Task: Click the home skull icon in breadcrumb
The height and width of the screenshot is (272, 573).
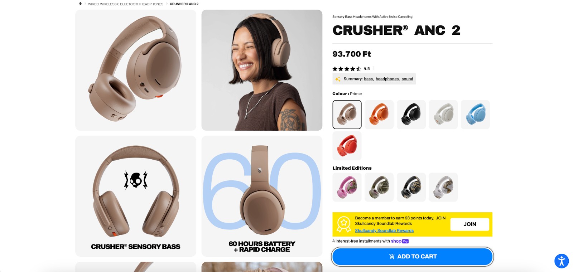Action: coord(80,4)
